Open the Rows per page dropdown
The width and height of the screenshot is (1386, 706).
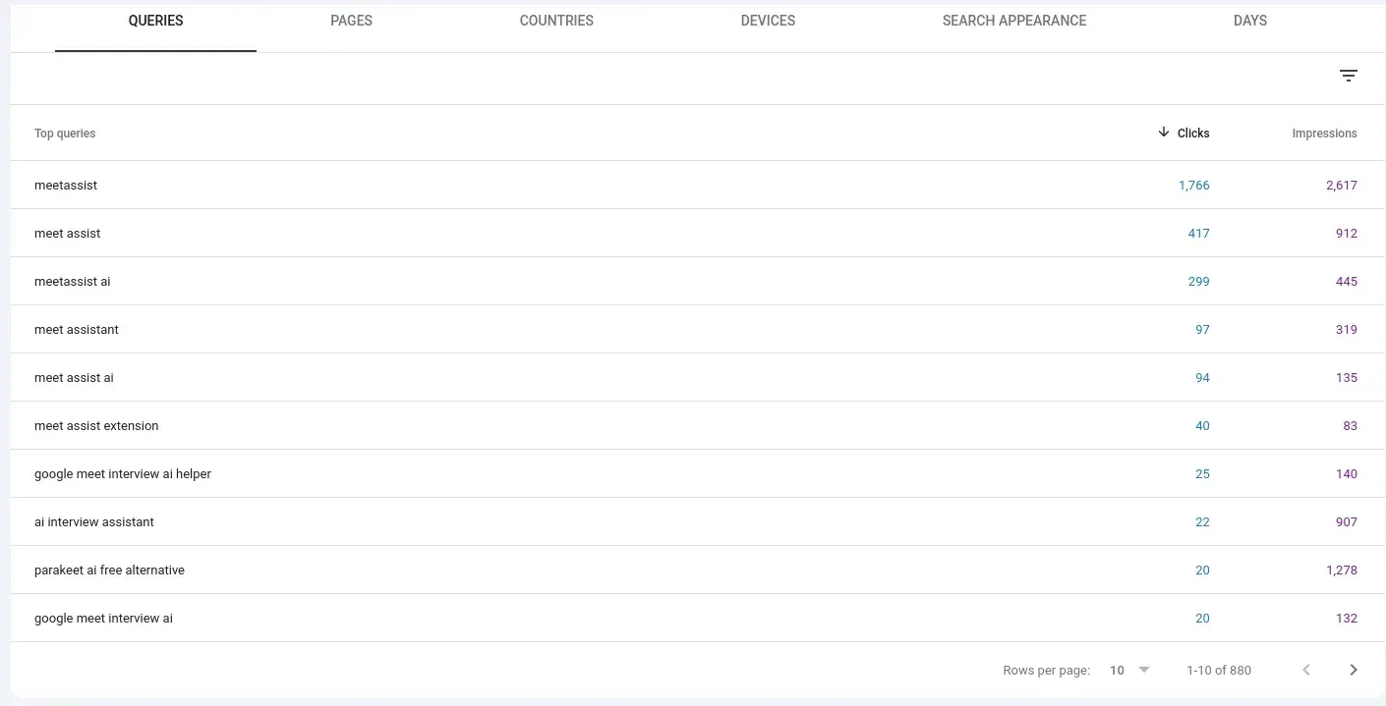coord(1129,670)
